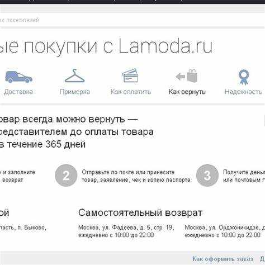265x265 pixels.
Task: Follow the Как оформить заказ link
Action: tap(223, 259)
